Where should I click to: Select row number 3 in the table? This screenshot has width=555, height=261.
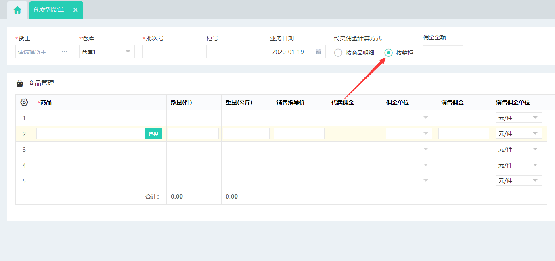[24, 149]
